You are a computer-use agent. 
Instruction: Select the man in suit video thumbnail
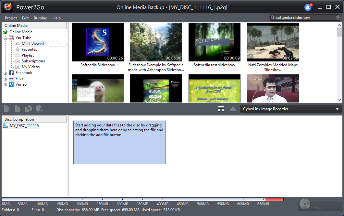click(273, 88)
